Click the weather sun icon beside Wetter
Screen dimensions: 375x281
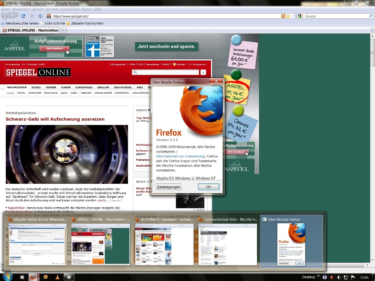[x=174, y=64]
